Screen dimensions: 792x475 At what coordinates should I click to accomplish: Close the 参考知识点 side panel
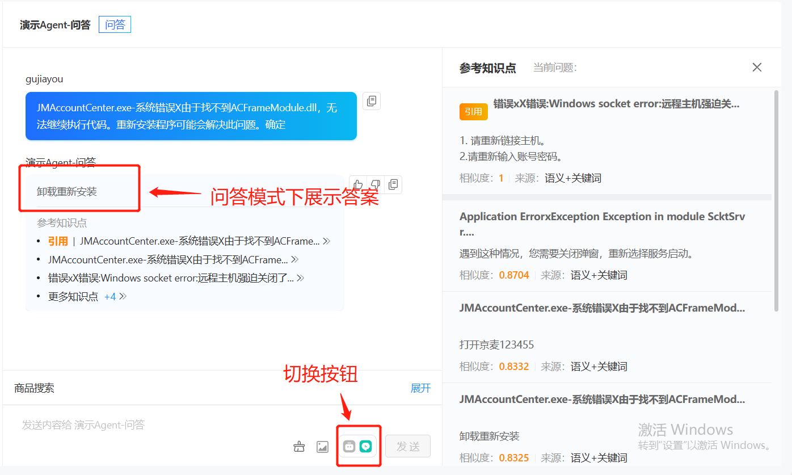(757, 68)
